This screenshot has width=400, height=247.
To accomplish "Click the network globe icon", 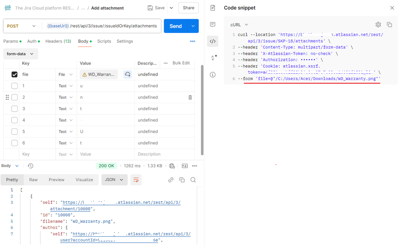I will pos(172,166).
